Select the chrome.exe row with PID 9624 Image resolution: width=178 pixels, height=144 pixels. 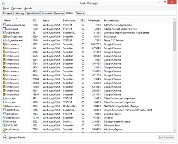[x=87, y=91]
